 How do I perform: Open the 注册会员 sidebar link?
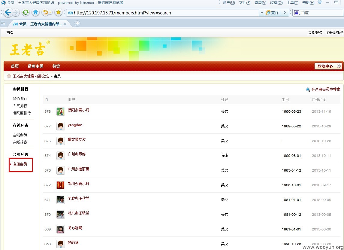(20, 164)
